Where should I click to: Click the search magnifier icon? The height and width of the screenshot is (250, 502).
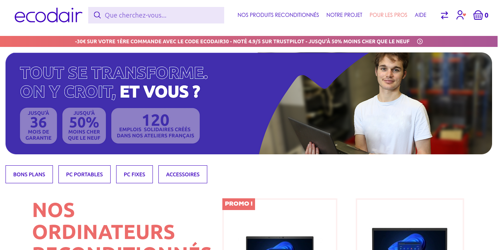coord(97,15)
